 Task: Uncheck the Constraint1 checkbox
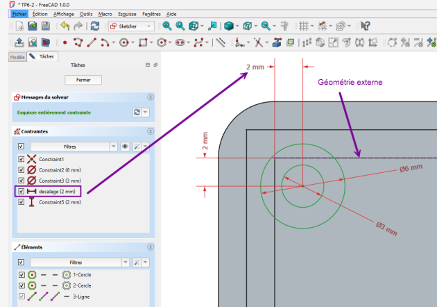tap(21, 159)
